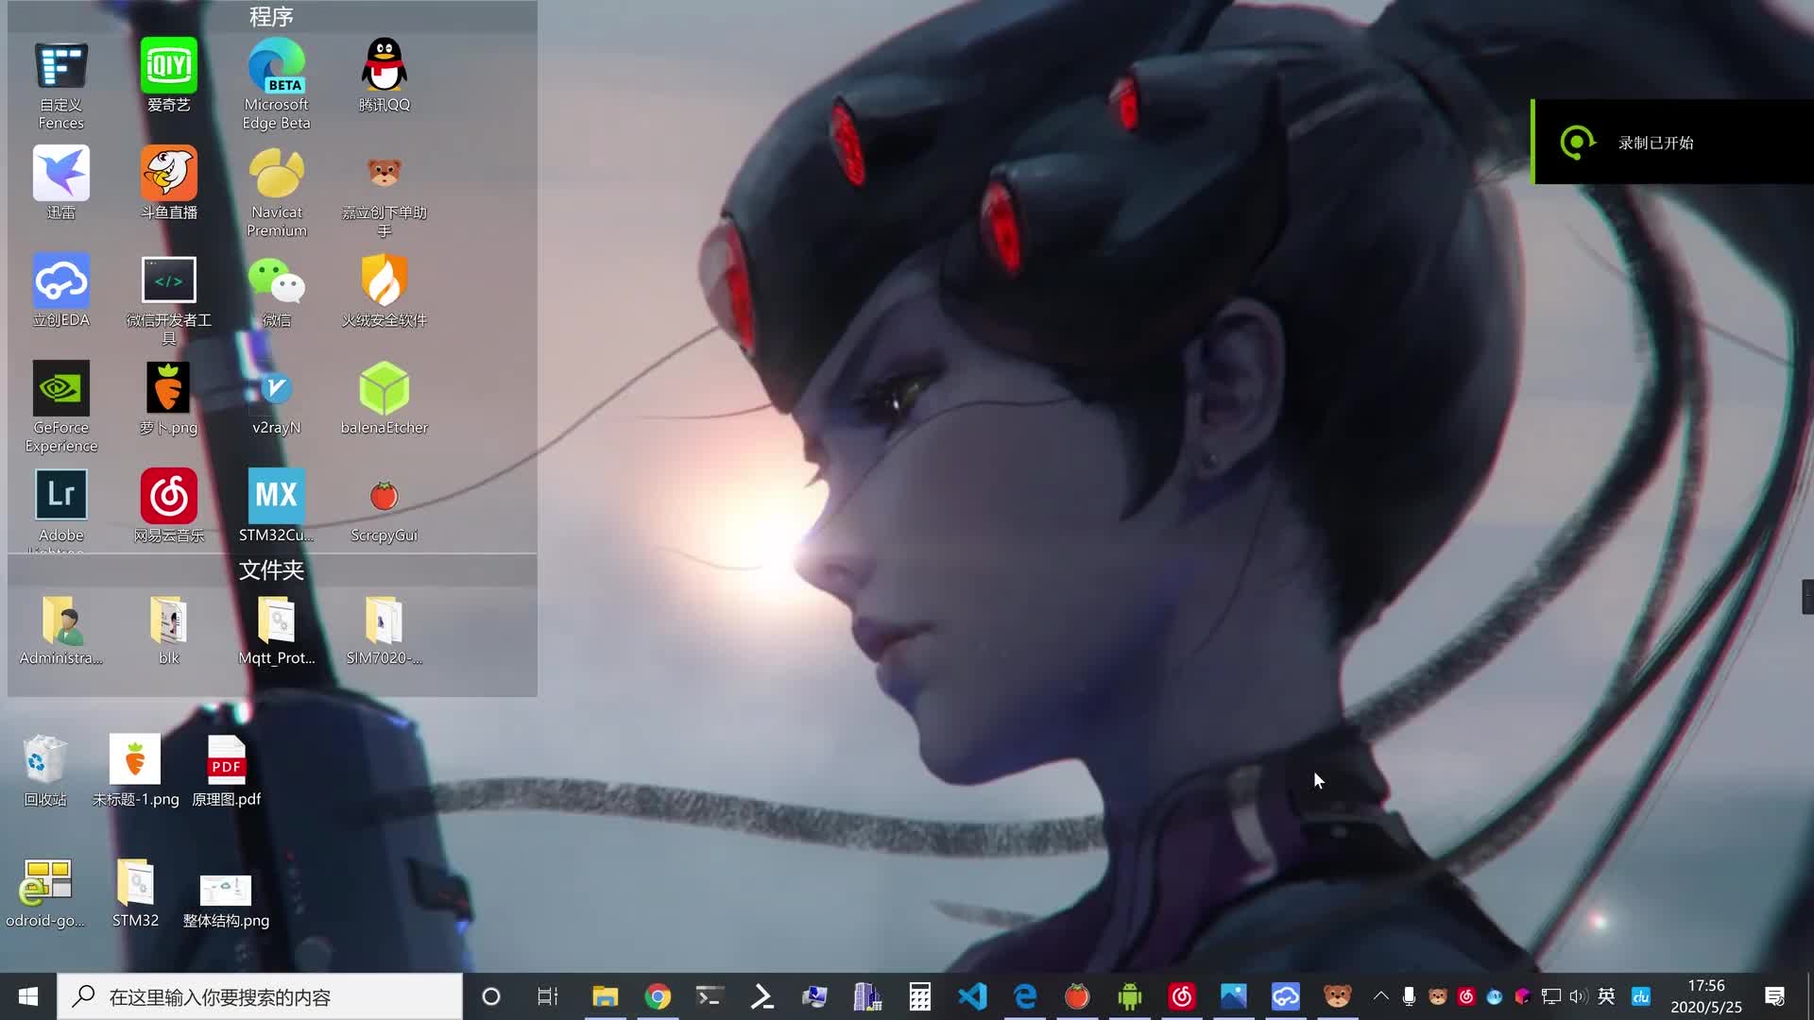Expand hidden system tray icons
The width and height of the screenshot is (1814, 1020).
point(1380,996)
